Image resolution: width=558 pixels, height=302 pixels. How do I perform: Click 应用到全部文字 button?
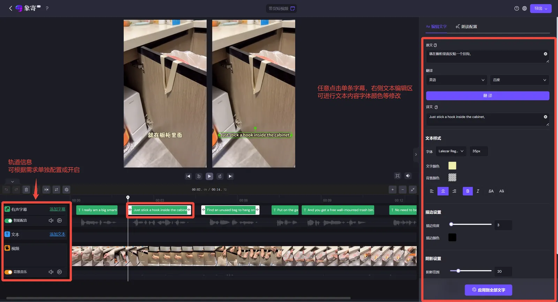click(x=489, y=290)
